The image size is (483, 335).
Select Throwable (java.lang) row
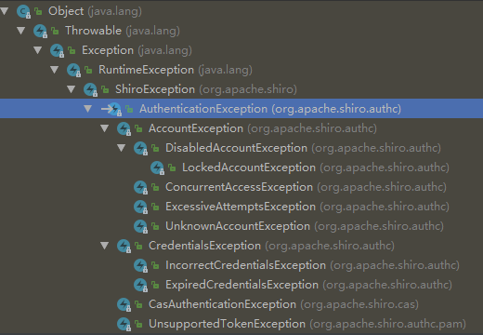click(x=123, y=31)
